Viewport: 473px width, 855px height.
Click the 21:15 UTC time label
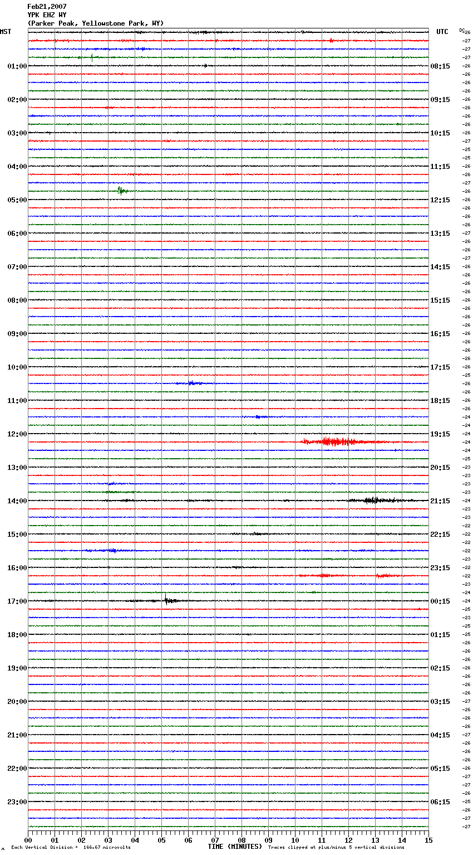coord(440,501)
